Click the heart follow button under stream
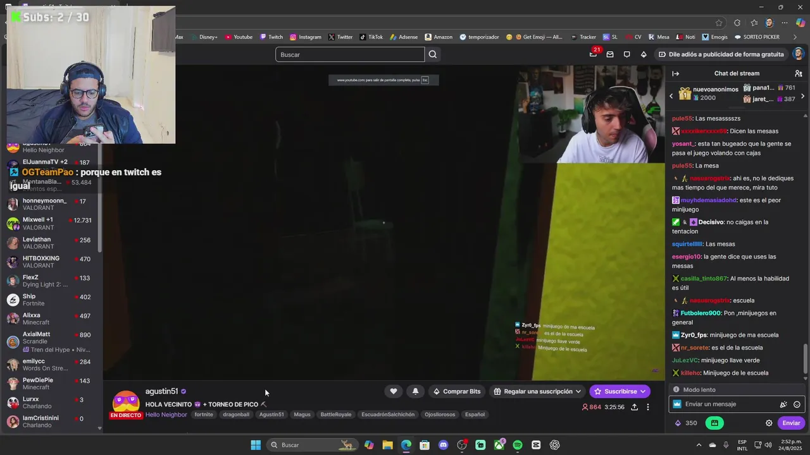 pos(394,391)
